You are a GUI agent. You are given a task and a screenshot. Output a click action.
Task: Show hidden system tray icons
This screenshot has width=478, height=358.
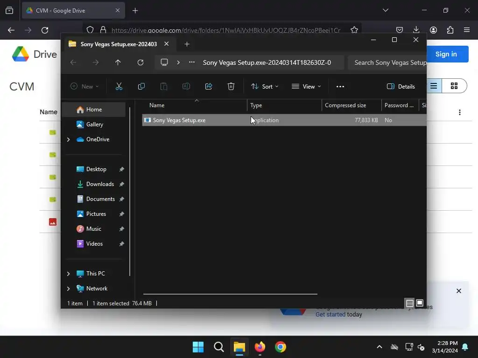[380, 347]
